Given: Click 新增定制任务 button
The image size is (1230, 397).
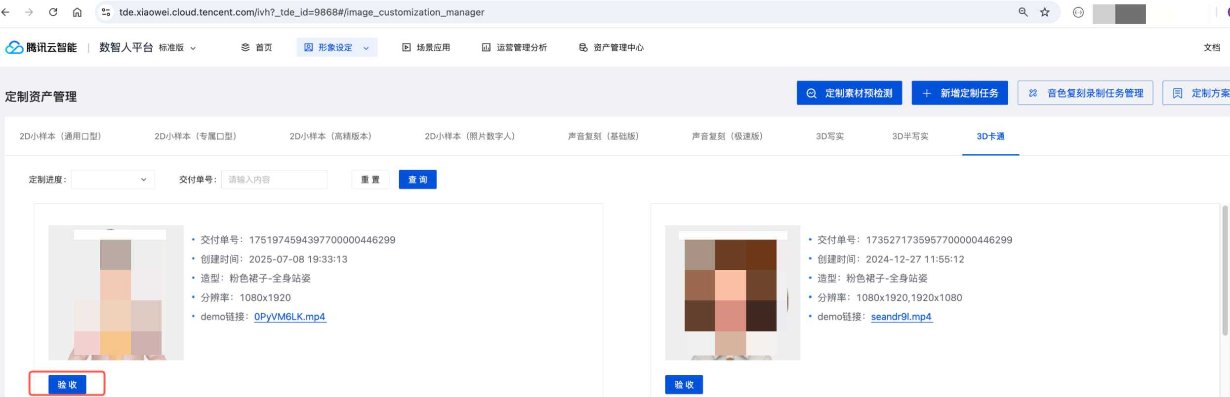Looking at the screenshot, I should click(959, 93).
